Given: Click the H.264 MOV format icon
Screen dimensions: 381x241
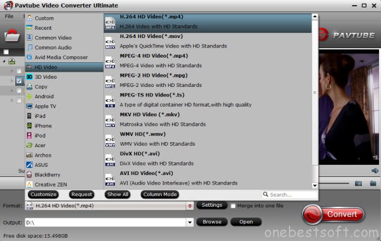Looking at the screenshot, I should [110, 43].
